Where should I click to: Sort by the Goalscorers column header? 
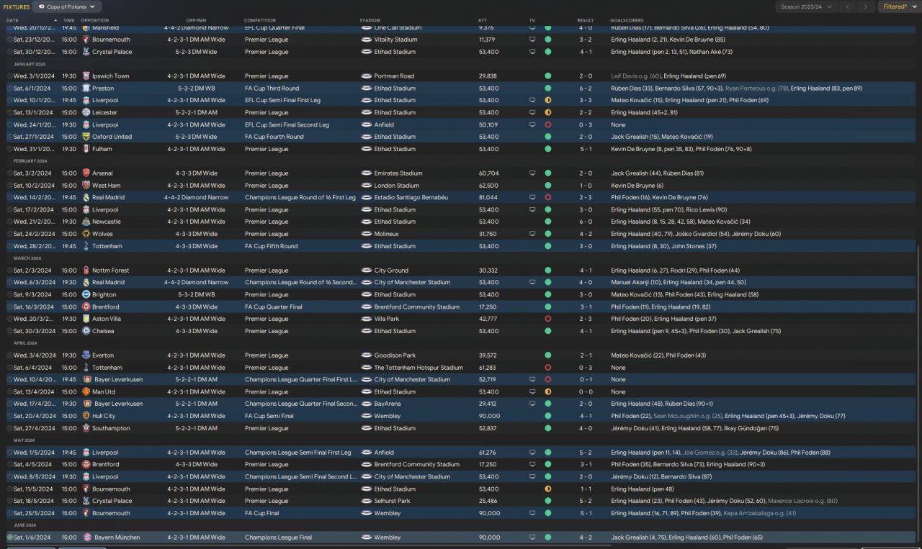coord(627,20)
